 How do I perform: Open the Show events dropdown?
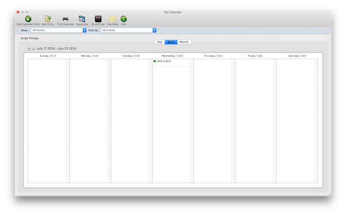tap(59, 30)
